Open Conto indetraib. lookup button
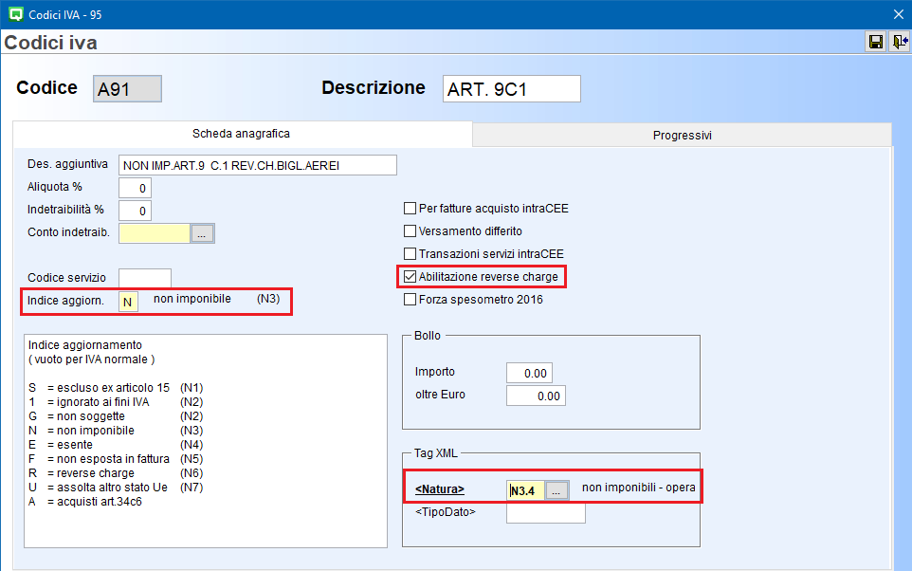This screenshot has width=912, height=571. (x=203, y=233)
